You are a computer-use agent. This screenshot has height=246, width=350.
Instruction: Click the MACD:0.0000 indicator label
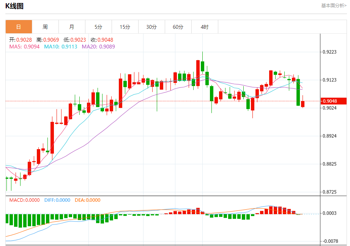tap(25, 200)
